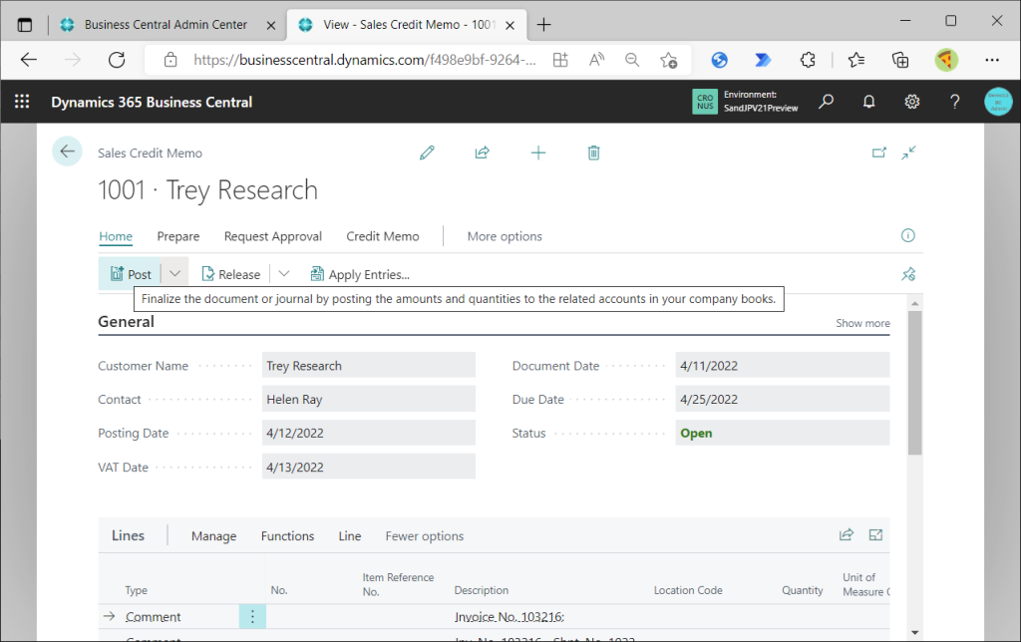Click the Due Date field
This screenshot has height=642, width=1021.
tap(783, 399)
